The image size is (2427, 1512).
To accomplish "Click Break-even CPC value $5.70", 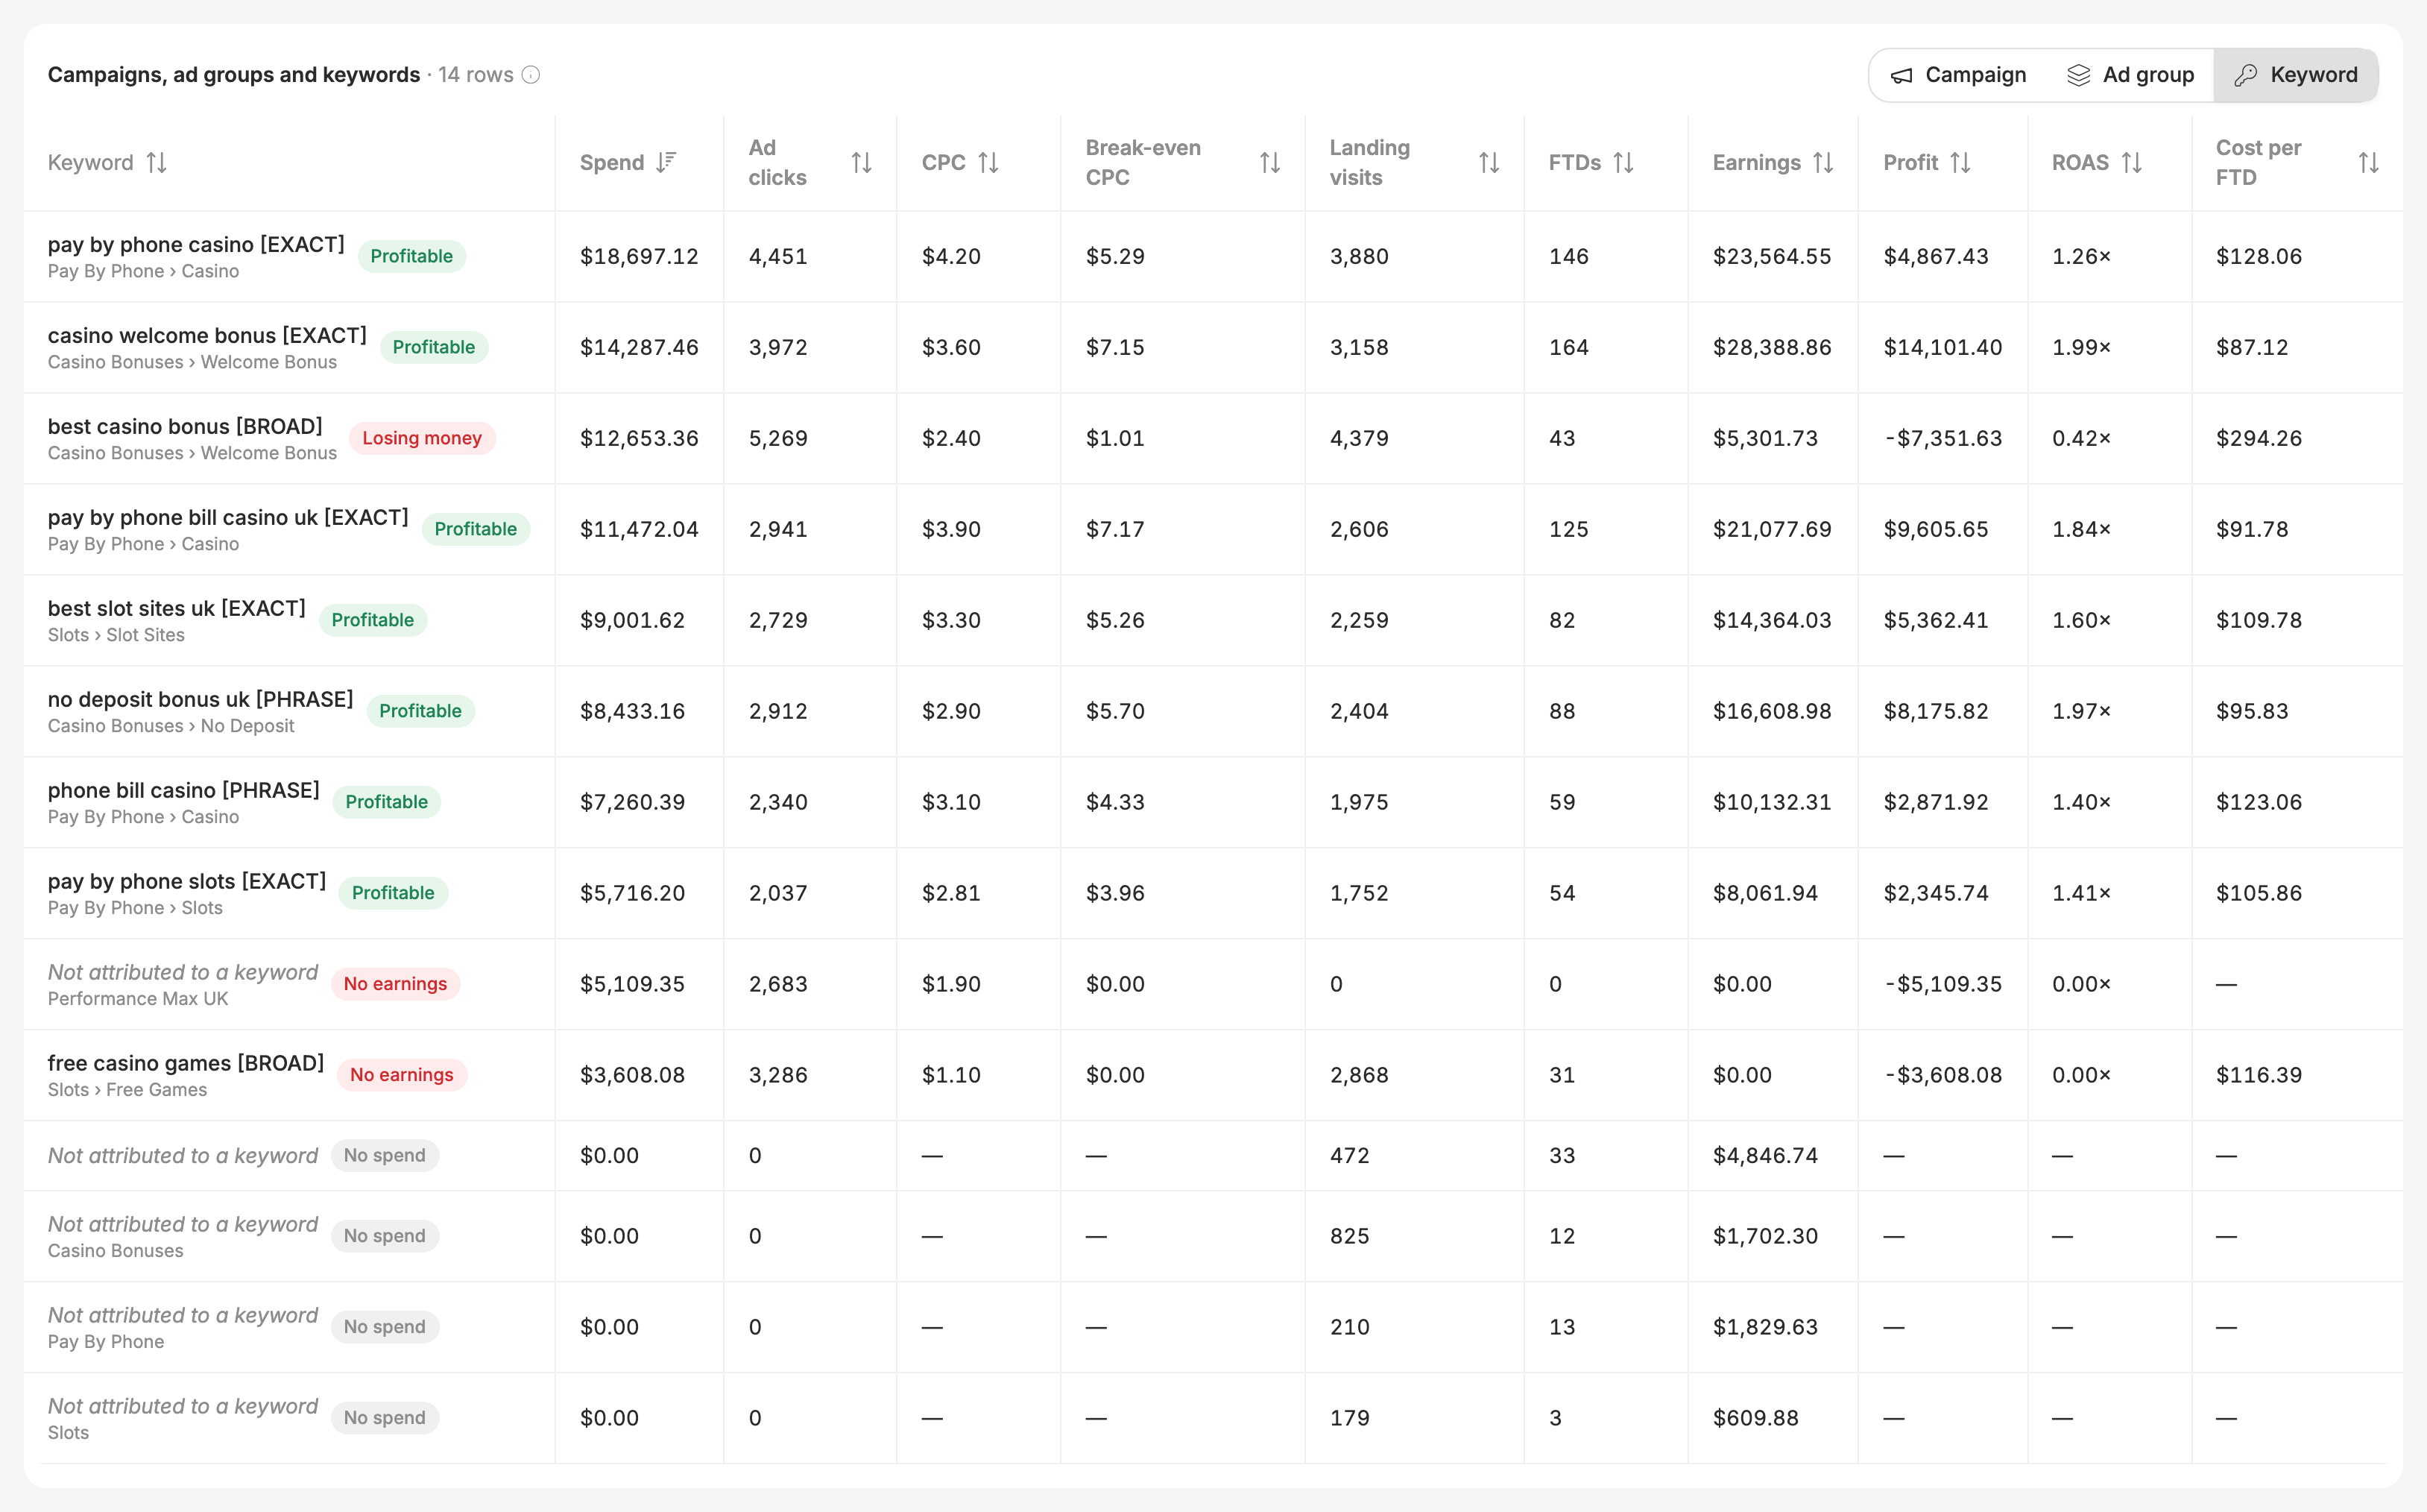I will 1116,712.
